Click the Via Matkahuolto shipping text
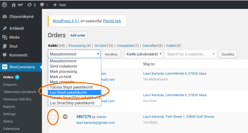 (155, 79)
